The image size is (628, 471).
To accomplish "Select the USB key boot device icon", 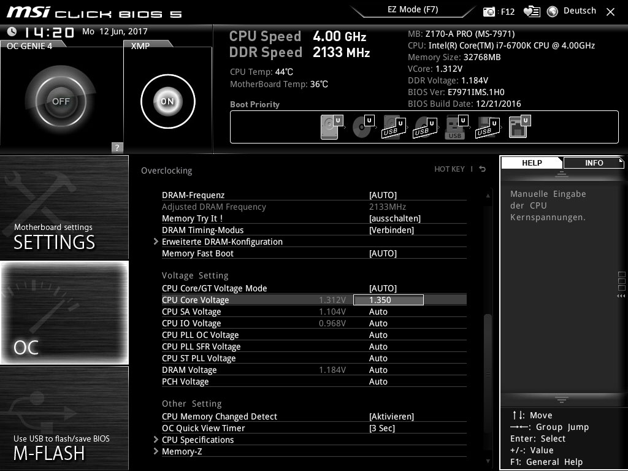I will coord(456,127).
